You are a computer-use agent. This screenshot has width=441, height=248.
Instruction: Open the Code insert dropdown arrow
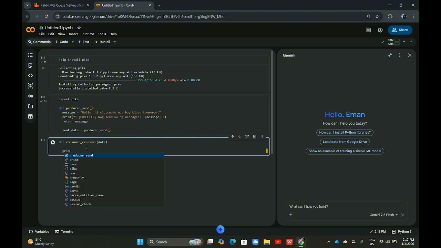[72, 42]
